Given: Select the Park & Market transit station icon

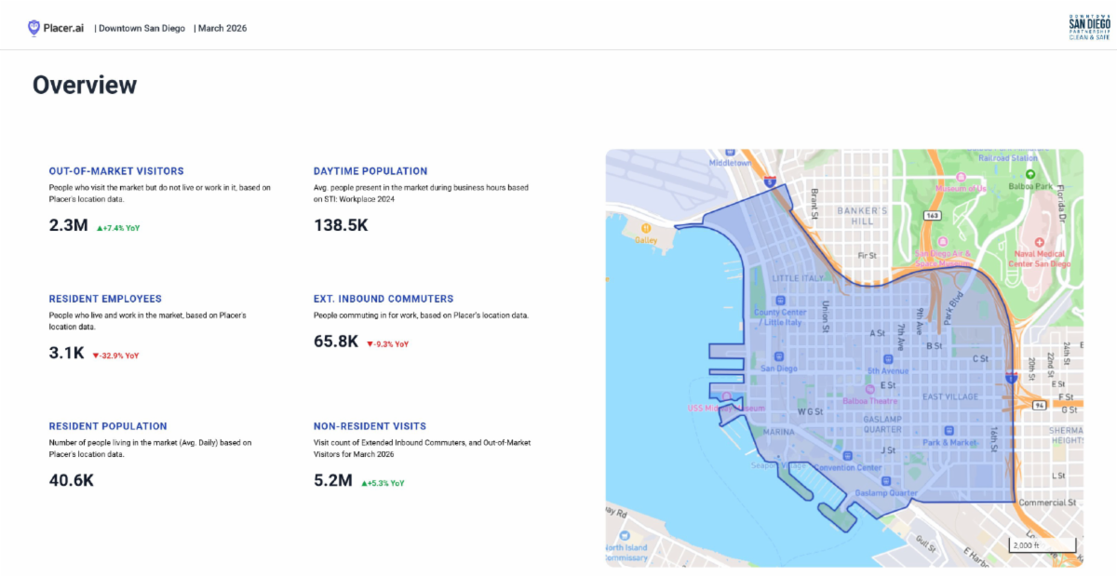Looking at the screenshot, I should click(949, 430).
